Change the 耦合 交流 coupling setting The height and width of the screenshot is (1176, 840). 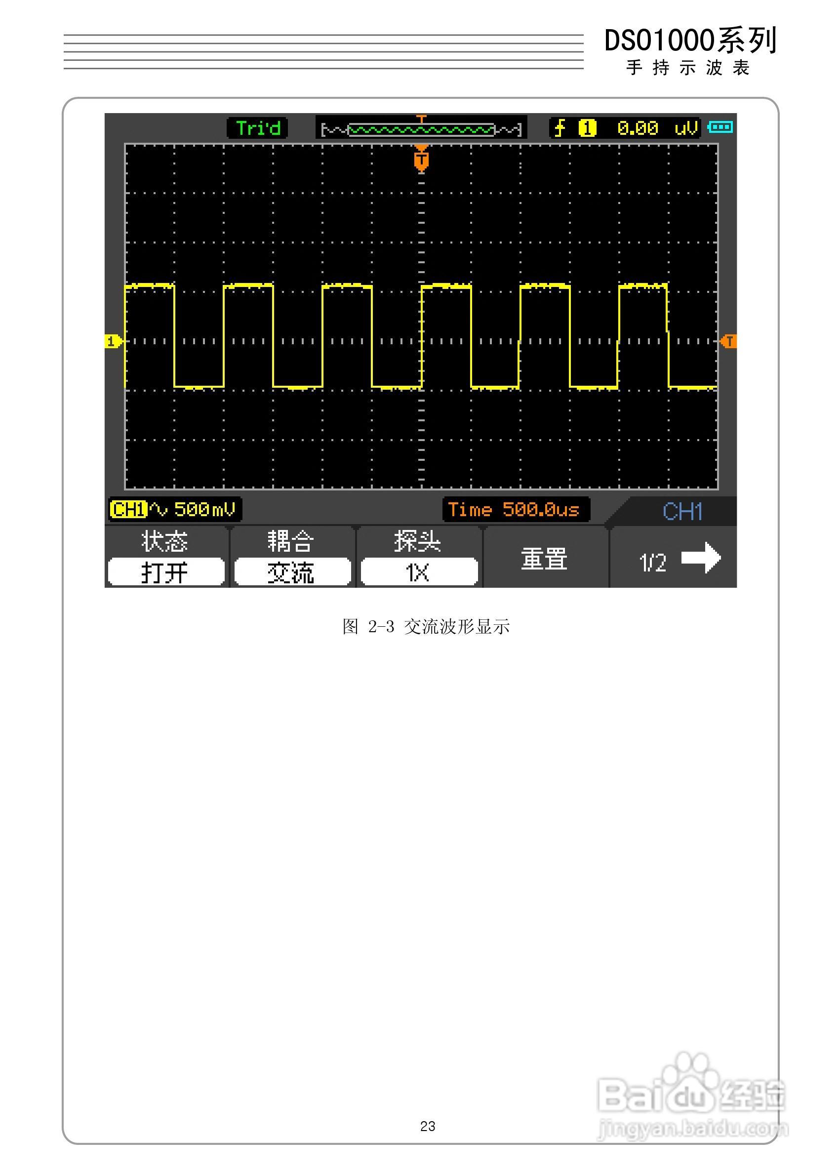pos(292,557)
